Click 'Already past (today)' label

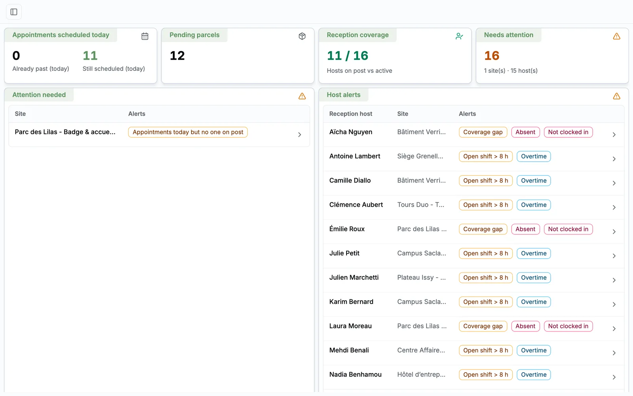[41, 69]
